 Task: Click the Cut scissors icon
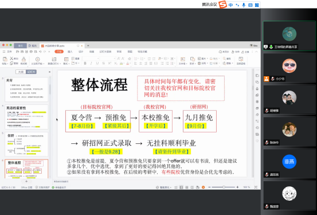click(11, 58)
